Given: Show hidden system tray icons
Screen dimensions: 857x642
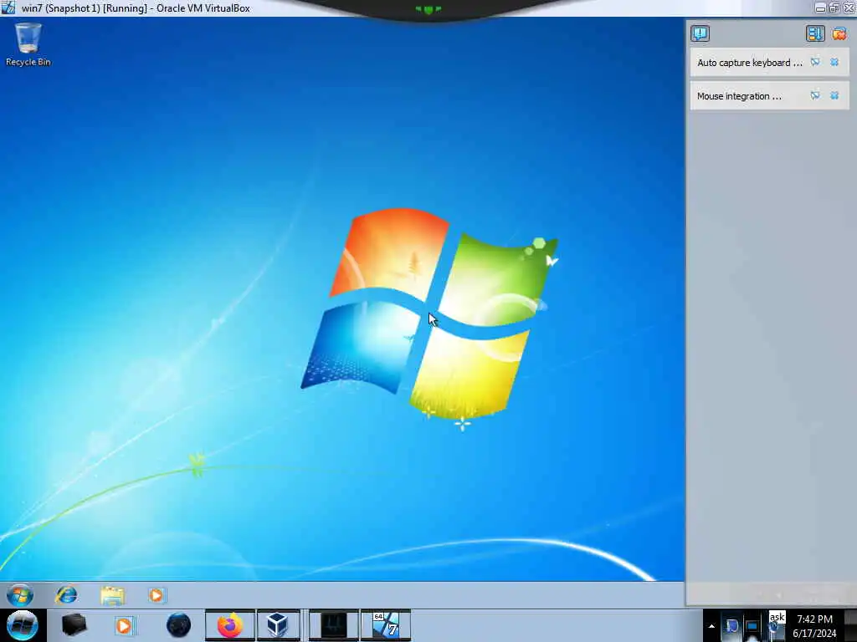Looking at the screenshot, I should [x=711, y=626].
